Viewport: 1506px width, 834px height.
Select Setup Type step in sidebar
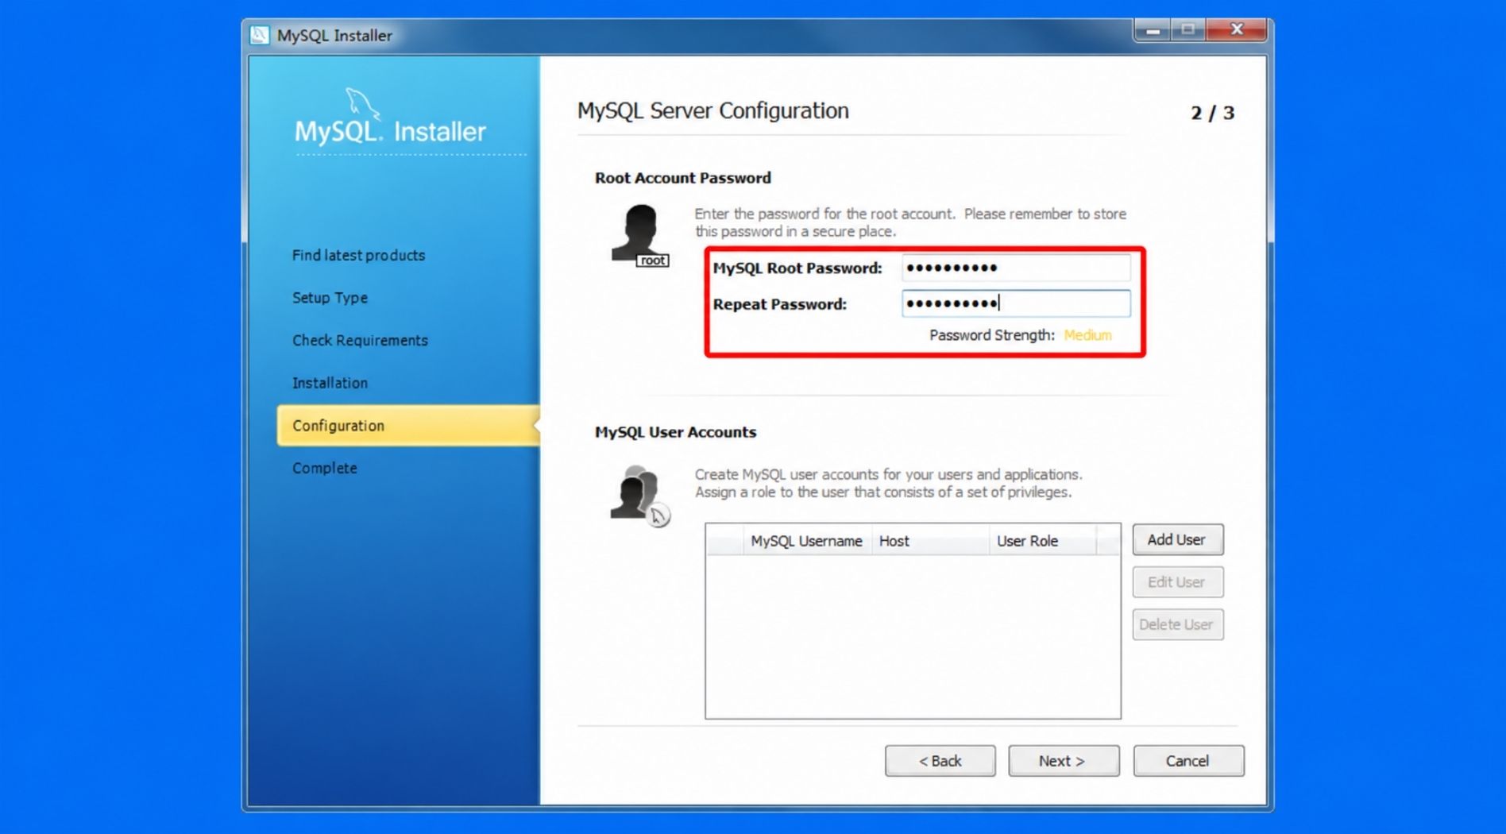330,298
